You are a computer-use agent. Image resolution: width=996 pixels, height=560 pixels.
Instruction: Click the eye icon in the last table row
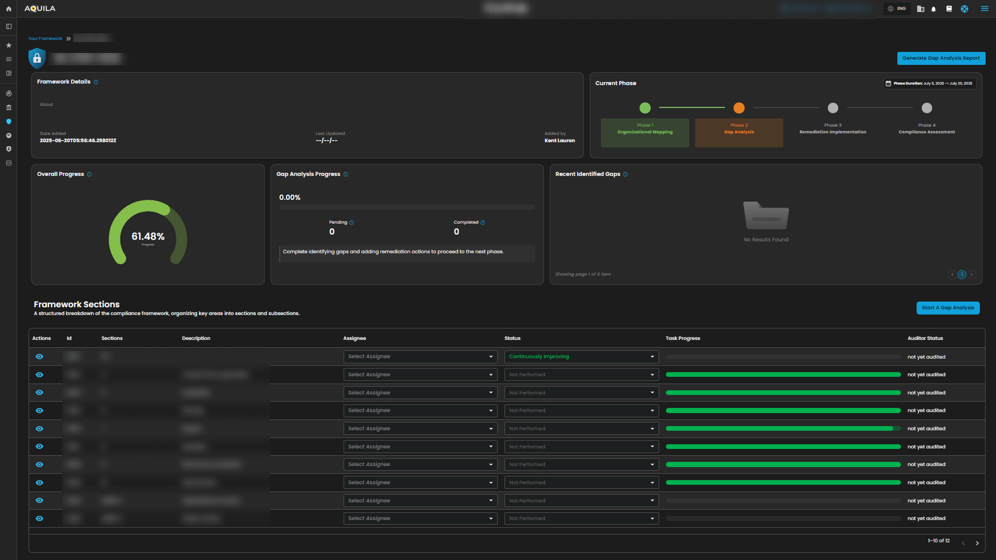[39, 518]
